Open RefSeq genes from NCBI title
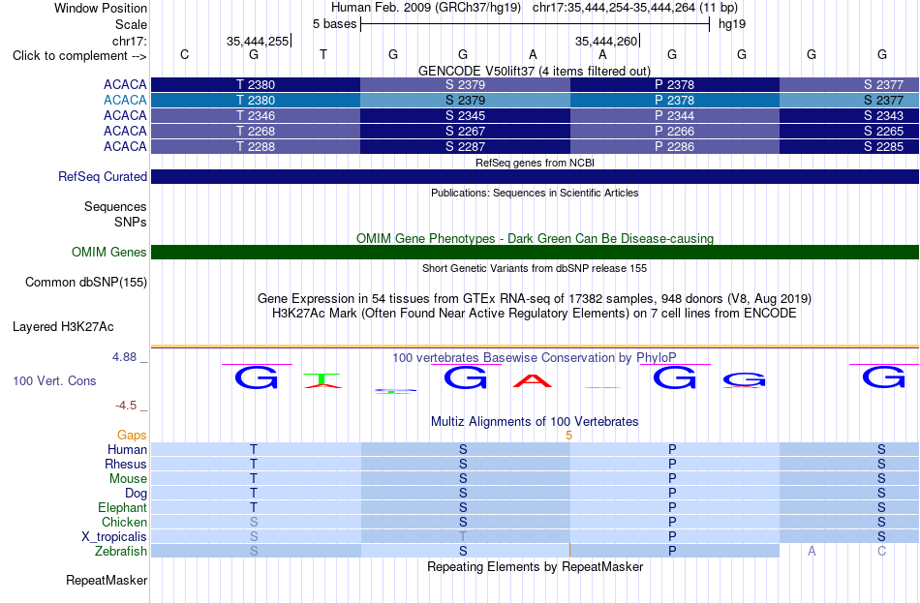 coord(535,163)
